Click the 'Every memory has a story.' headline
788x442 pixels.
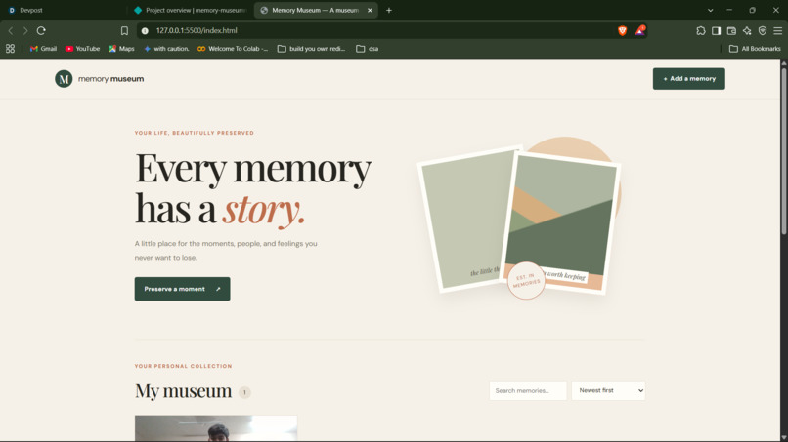tap(253, 188)
